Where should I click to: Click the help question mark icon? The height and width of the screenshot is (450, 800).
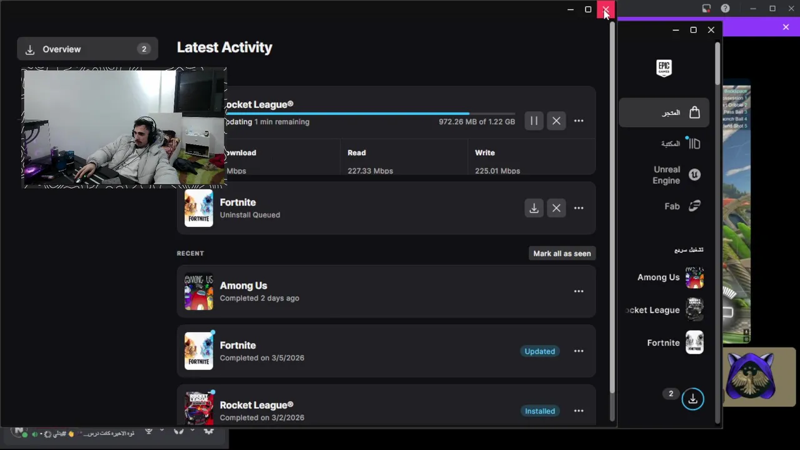point(725,8)
